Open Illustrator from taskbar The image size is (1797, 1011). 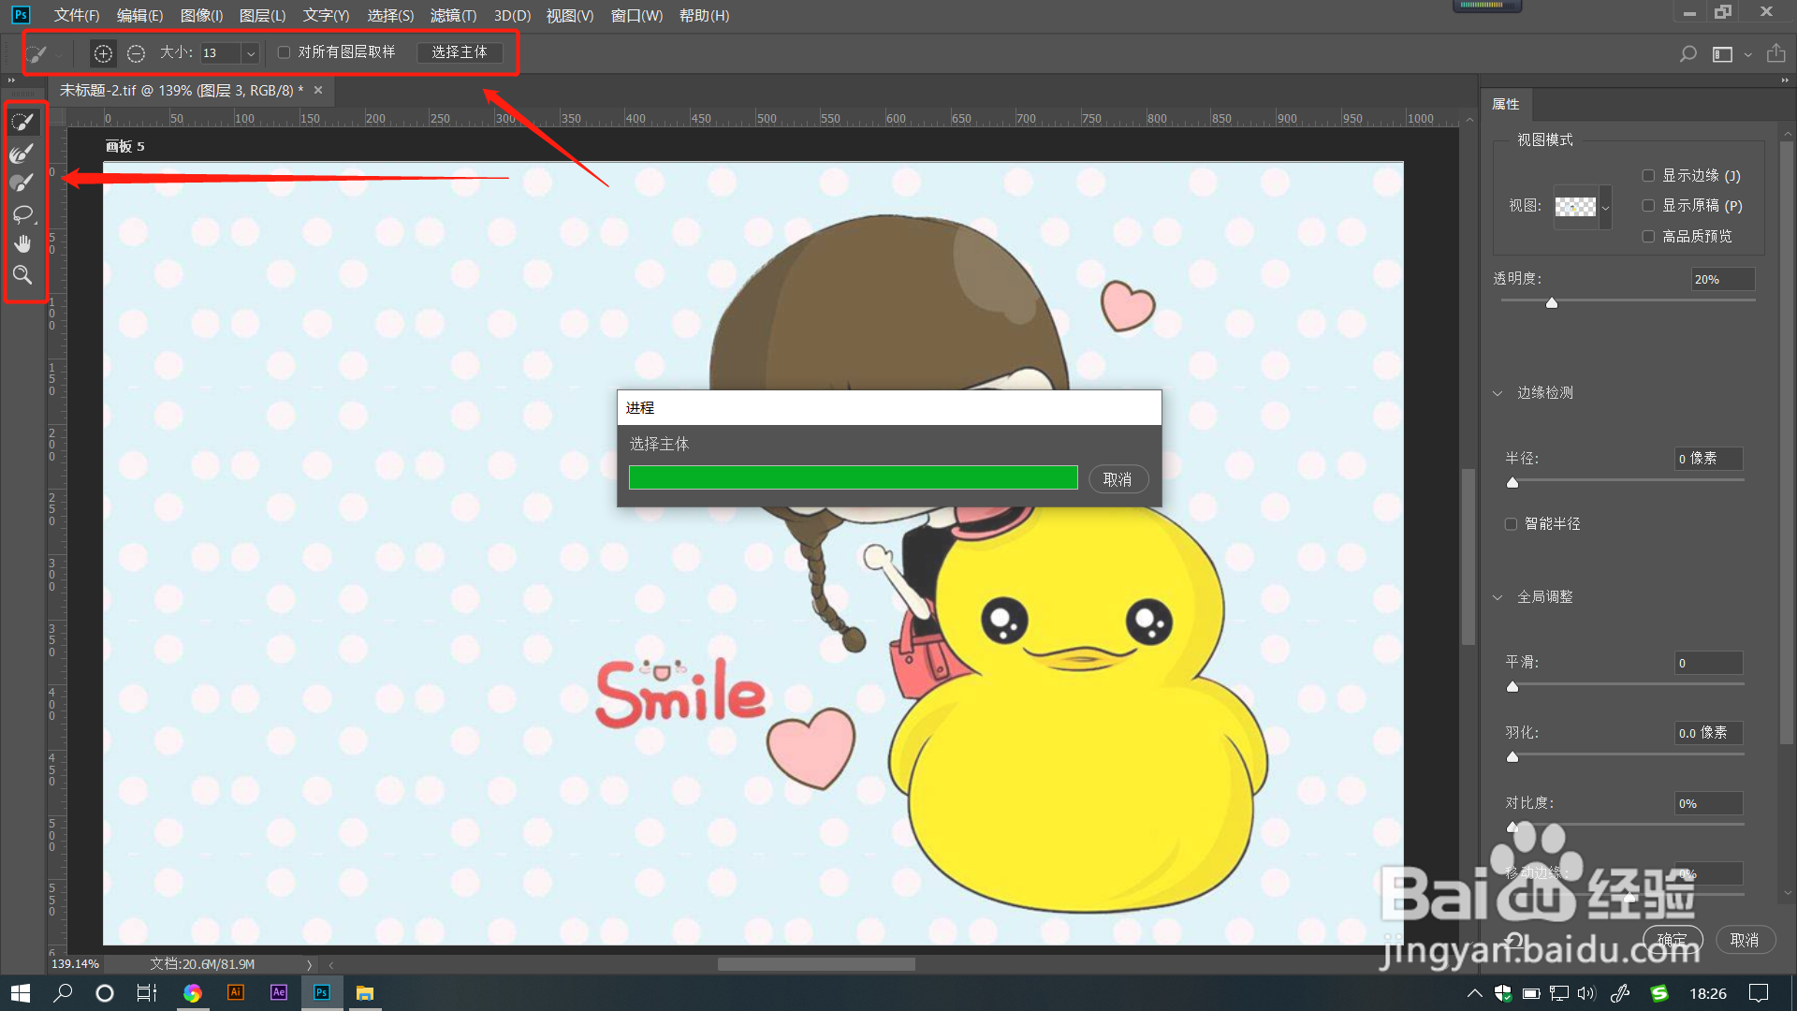click(x=236, y=992)
